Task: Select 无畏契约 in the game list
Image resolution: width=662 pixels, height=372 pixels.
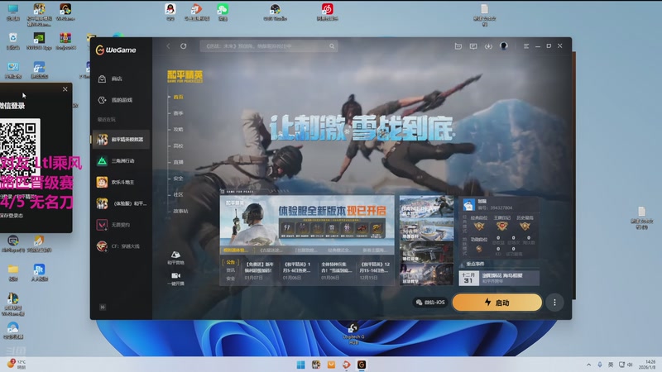Action: click(x=121, y=225)
